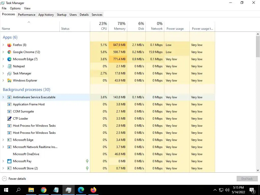The image size is (260, 195).
Task: Switch to the Performance tab
Action: [27, 14]
